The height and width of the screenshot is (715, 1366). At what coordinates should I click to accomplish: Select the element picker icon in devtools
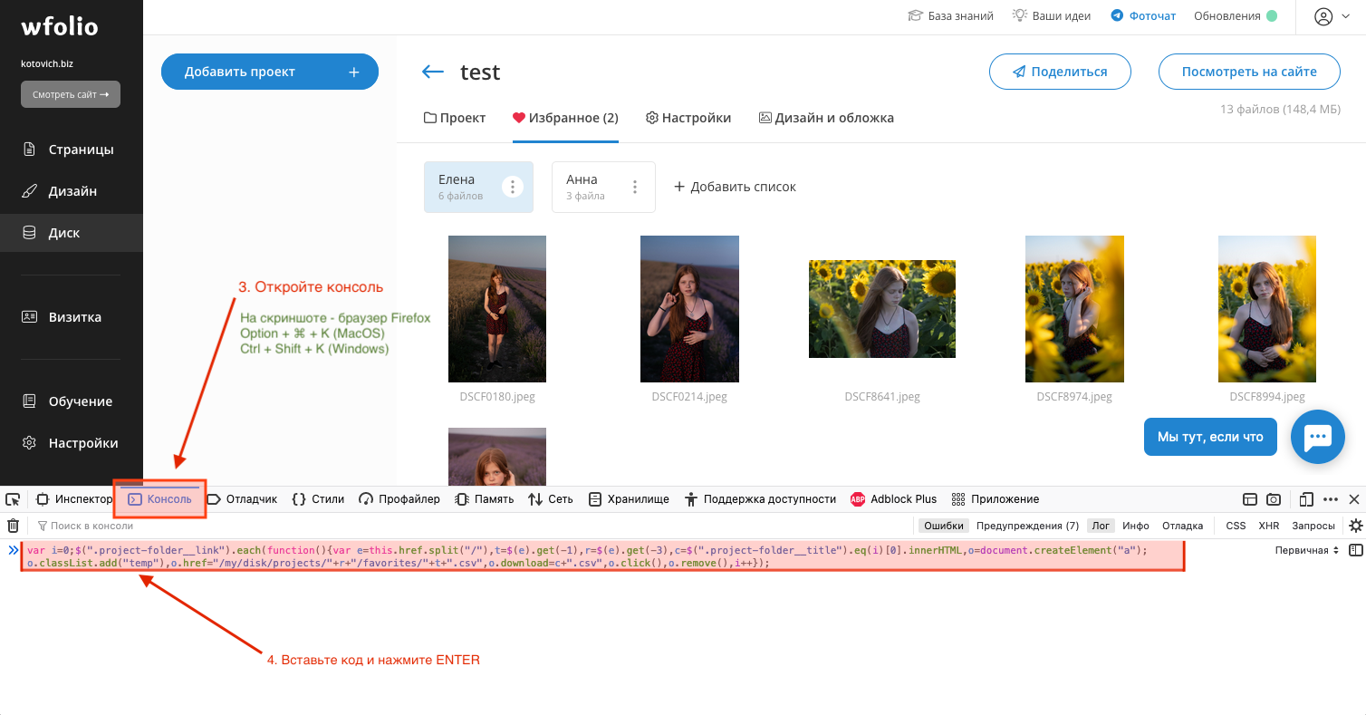coord(13,498)
